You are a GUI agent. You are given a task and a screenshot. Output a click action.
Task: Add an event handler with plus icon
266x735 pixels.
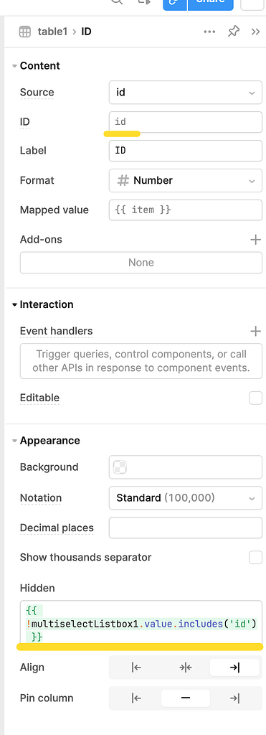255,332
